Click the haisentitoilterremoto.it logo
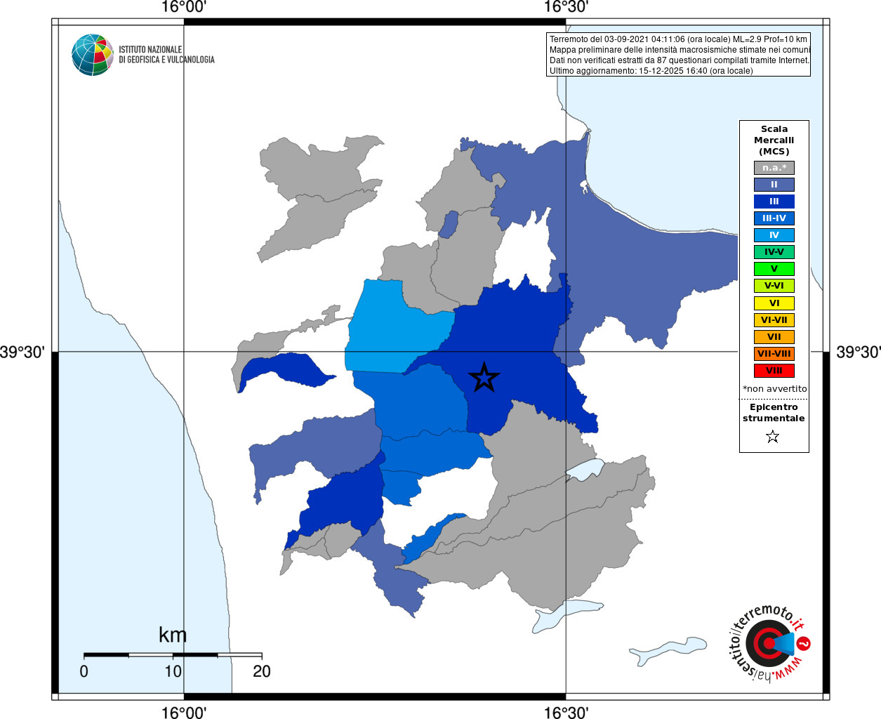 tap(769, 643)
